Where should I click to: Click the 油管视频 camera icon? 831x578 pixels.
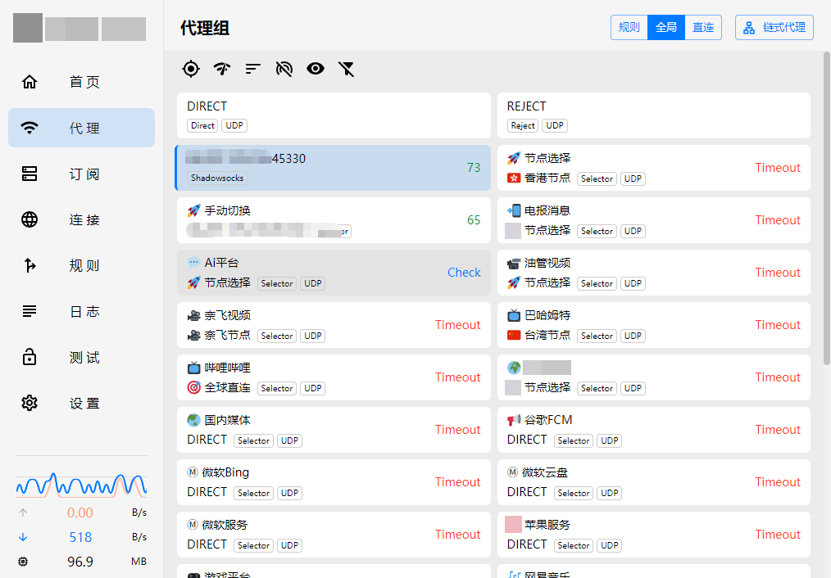[x=514, y=263]
